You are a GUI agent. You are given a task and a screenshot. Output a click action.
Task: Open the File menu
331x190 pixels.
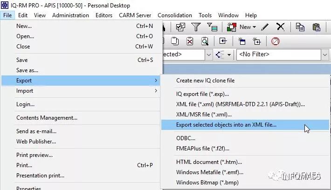click(7, 15)
